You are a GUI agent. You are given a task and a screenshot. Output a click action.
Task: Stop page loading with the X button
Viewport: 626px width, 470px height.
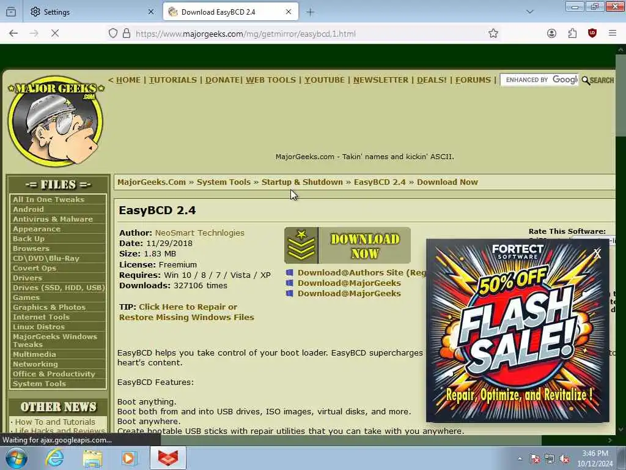click(55, 34)
